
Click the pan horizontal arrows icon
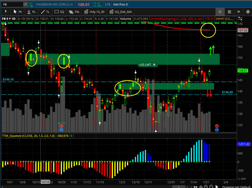click(x=195, y=187)
